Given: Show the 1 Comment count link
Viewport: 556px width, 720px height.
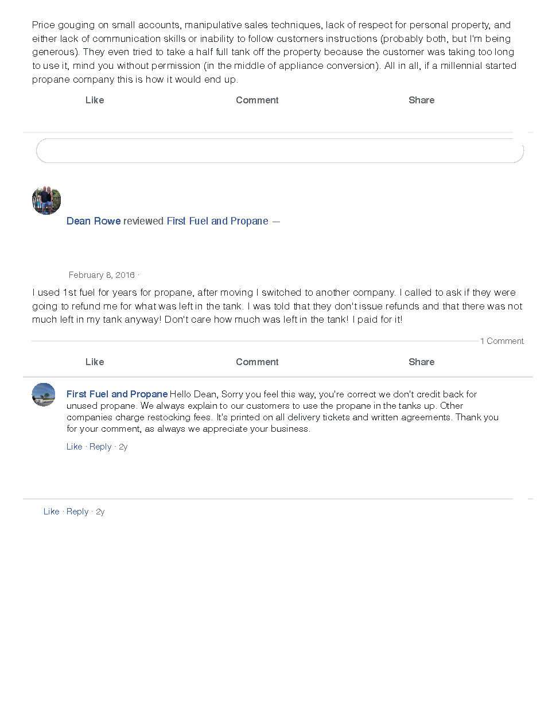Looking at the screenshot, I should pos(501,341).
